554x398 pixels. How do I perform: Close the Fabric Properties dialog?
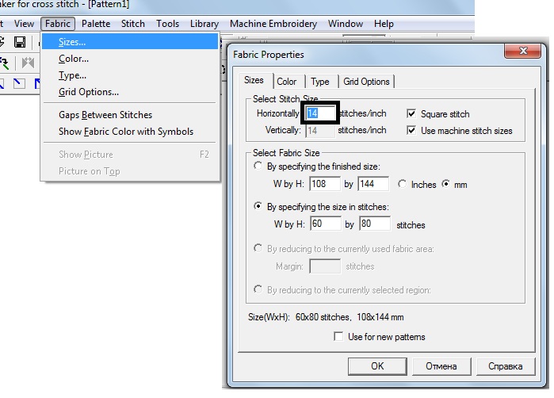pos(523,52)
